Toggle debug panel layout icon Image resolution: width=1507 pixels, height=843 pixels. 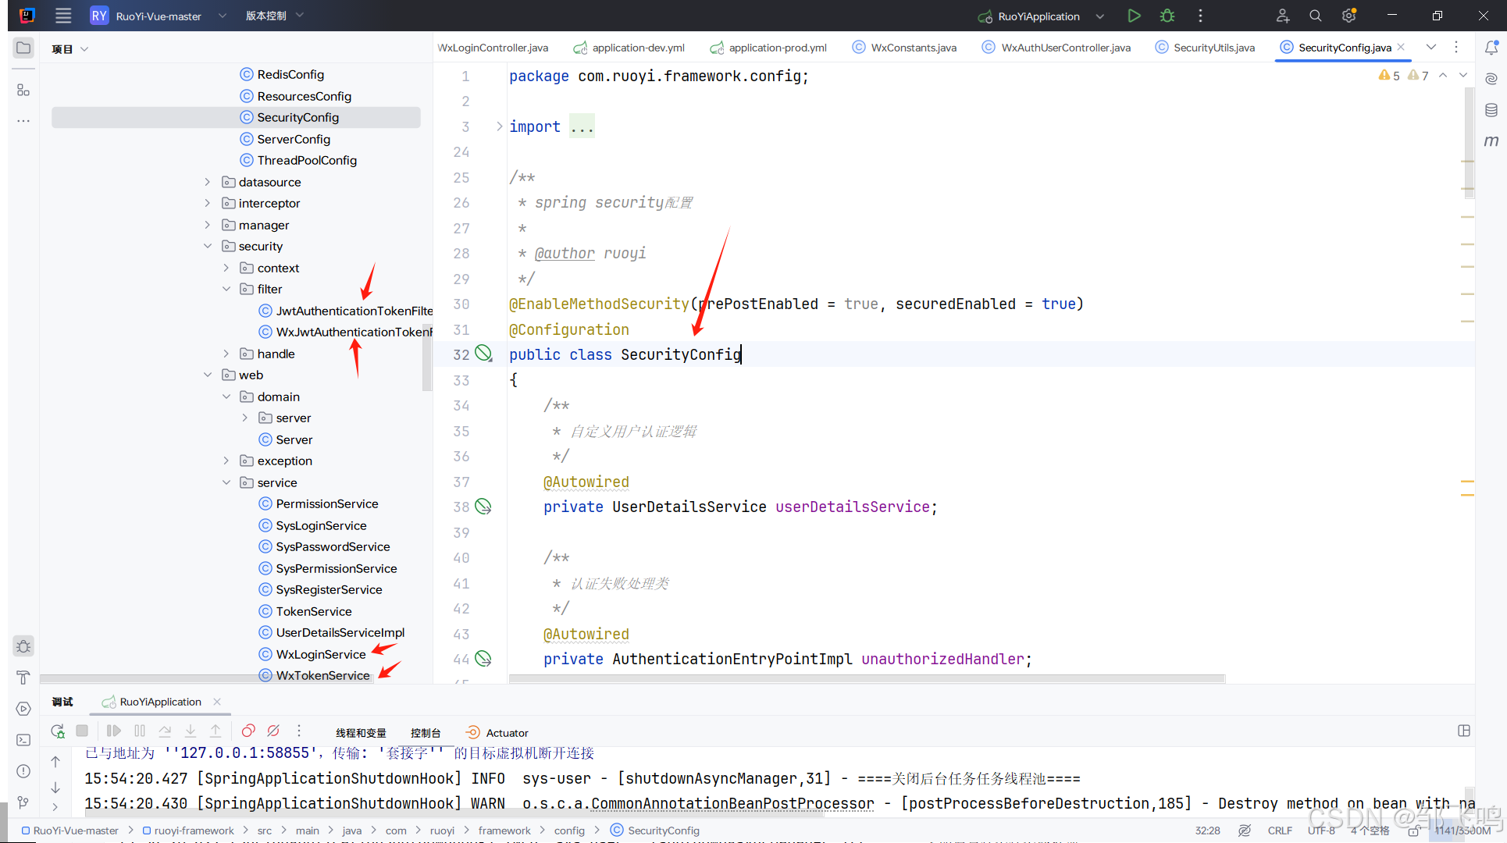[x=1464, y=731]
